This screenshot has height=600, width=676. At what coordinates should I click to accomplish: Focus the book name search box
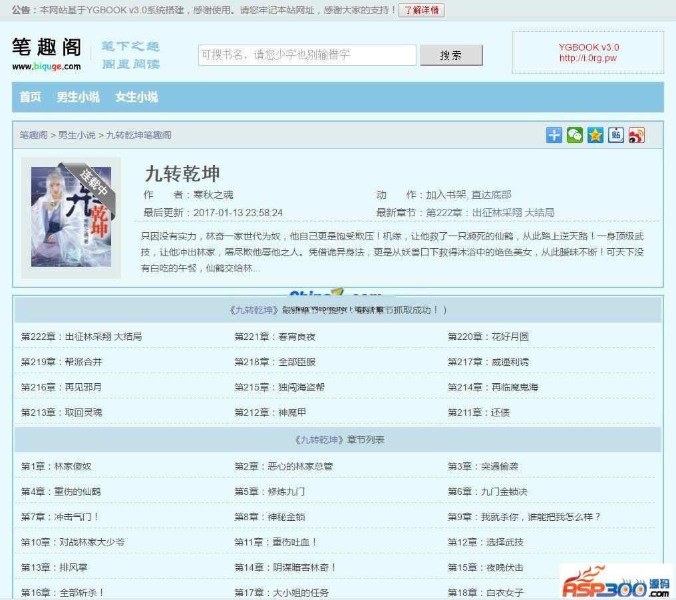coord(307,55)
